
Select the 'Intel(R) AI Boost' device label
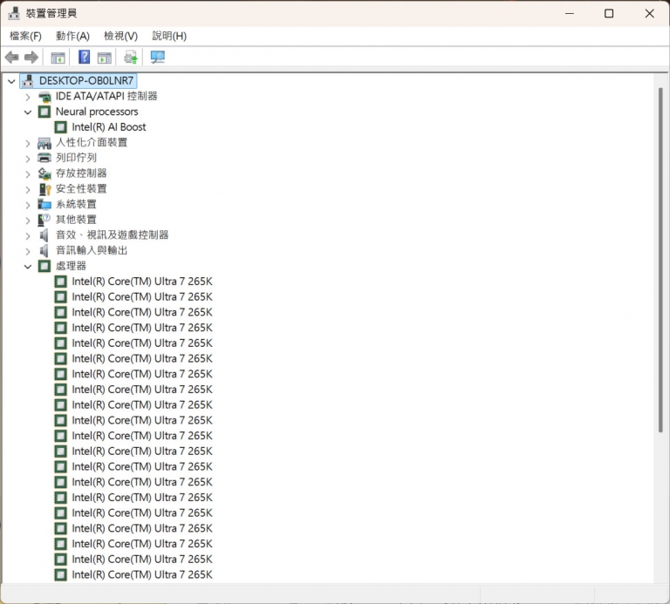pos(109,126)
